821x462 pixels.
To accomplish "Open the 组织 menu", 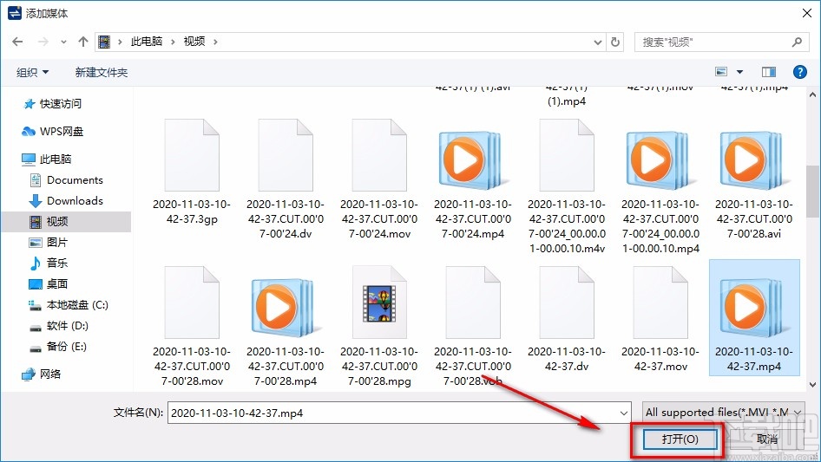I will pyautogui.click(x=32, y=72).
